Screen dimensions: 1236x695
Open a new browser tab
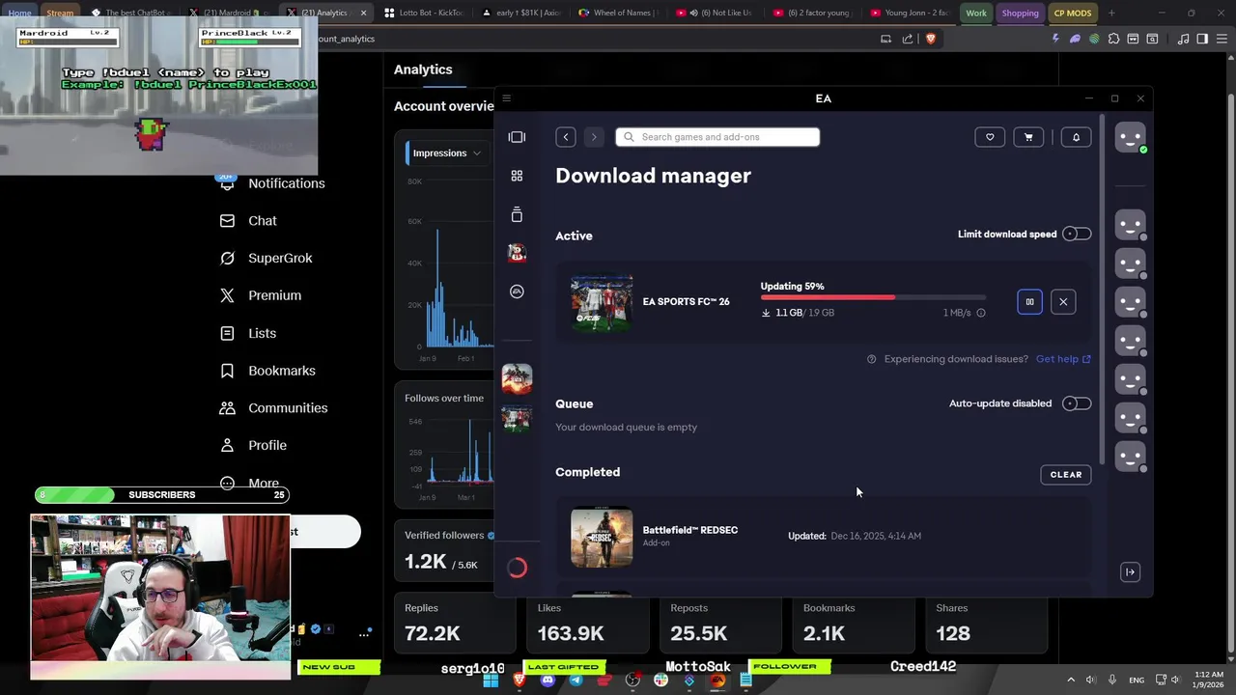point(1111,14)
